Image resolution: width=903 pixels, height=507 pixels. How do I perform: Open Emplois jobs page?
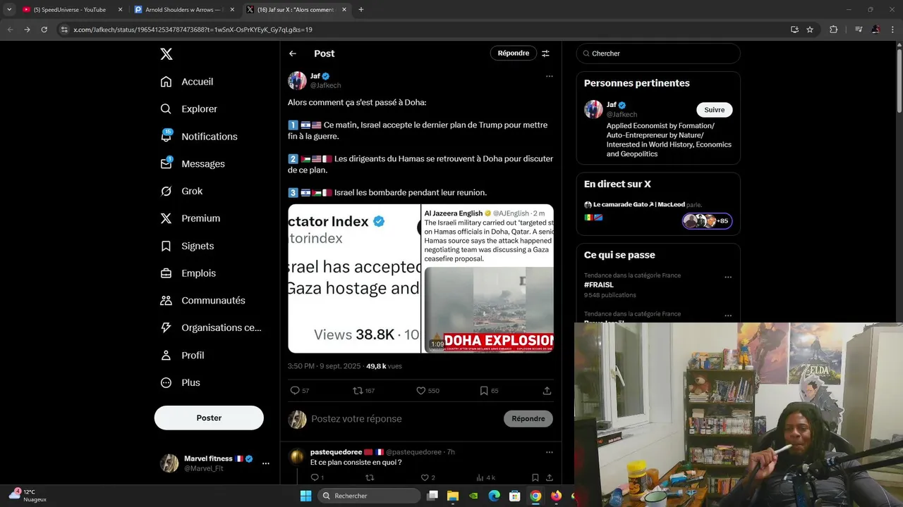(x=188, y=273)
